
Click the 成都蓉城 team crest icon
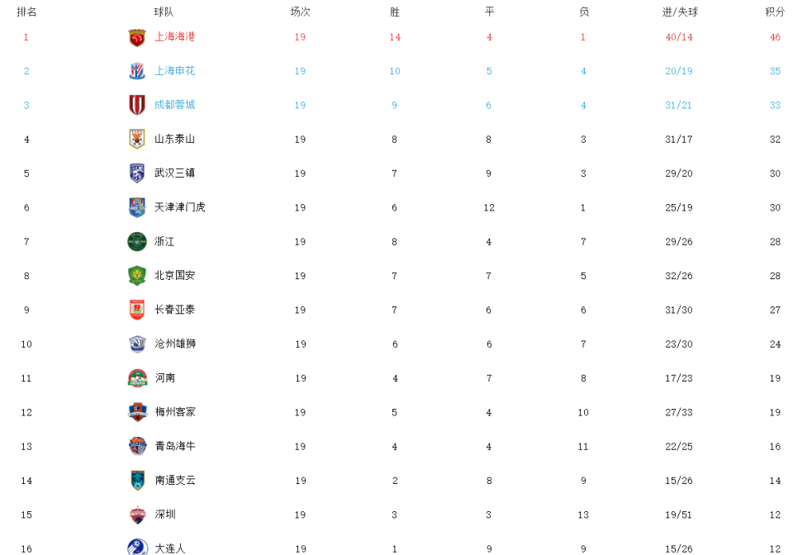click(137, 105)
